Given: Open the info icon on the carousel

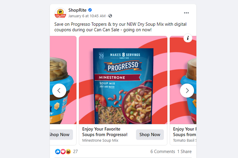Looking at the screenshot, I should (x=188, y=38).
